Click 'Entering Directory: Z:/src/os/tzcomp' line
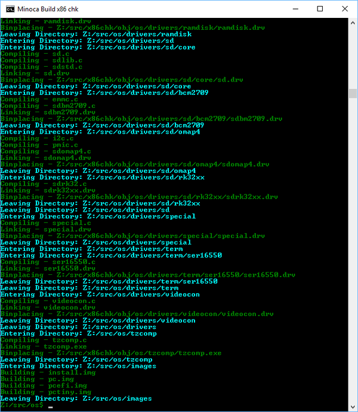This screenshot has height=412, width=358. click(x=78, y=333)
